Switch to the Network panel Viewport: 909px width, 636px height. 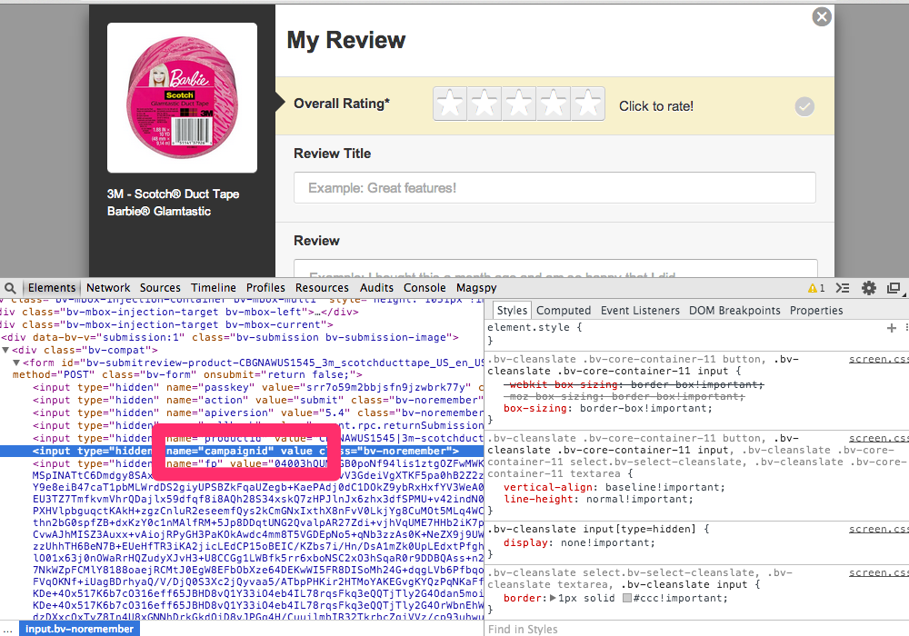[x=108, y=288]
